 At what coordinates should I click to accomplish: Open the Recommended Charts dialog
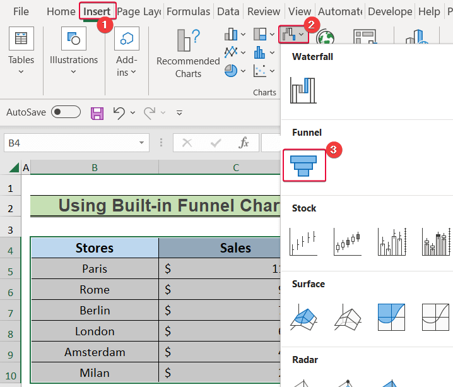188,53
